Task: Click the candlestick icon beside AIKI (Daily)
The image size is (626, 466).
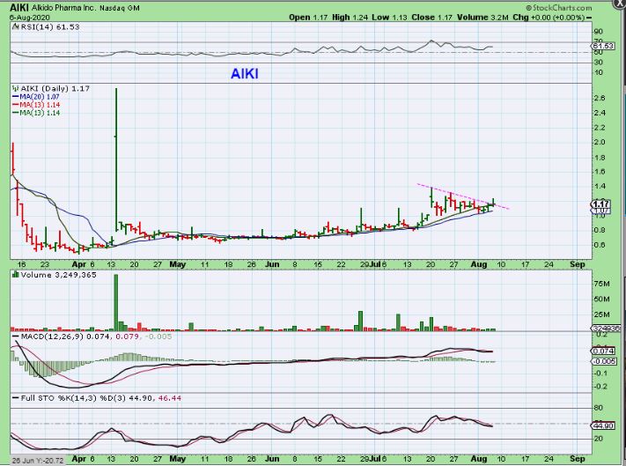Action: (16, 89)
